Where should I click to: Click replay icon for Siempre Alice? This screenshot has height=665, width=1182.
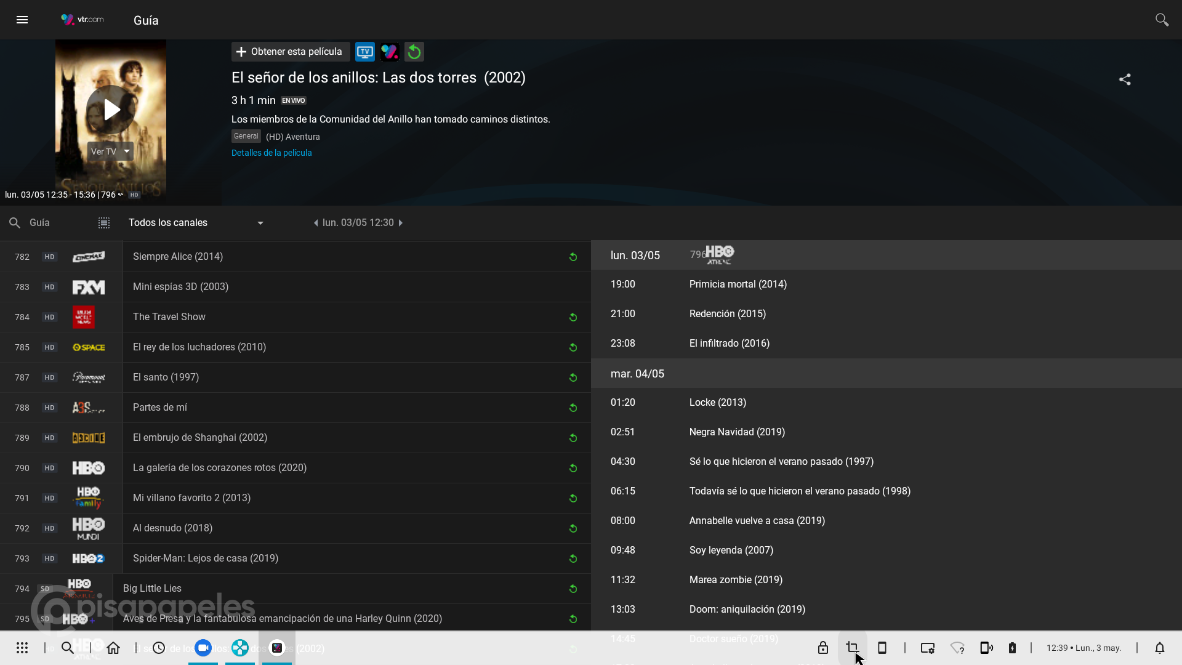tap(573, 257)
